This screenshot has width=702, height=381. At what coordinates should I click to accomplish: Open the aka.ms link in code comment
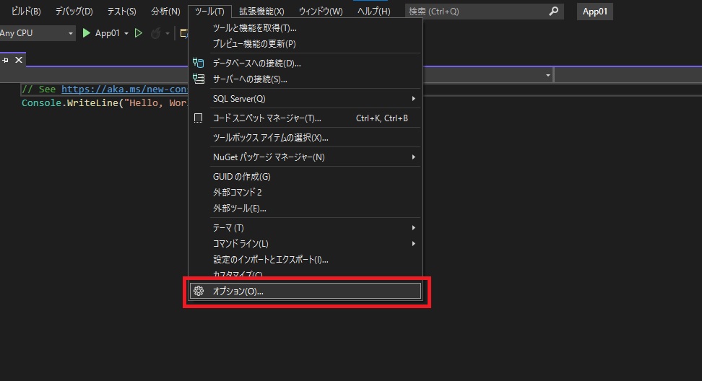[x=124, y=89]
